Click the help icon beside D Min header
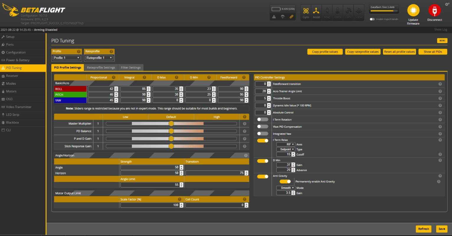This screenshot has height=236, width=452. 209,77
